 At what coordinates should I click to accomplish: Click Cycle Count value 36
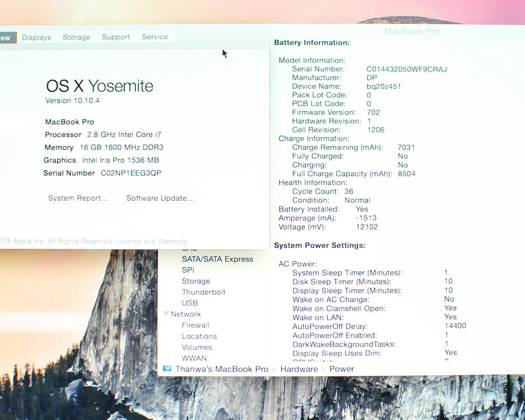[x=348, y=191]
